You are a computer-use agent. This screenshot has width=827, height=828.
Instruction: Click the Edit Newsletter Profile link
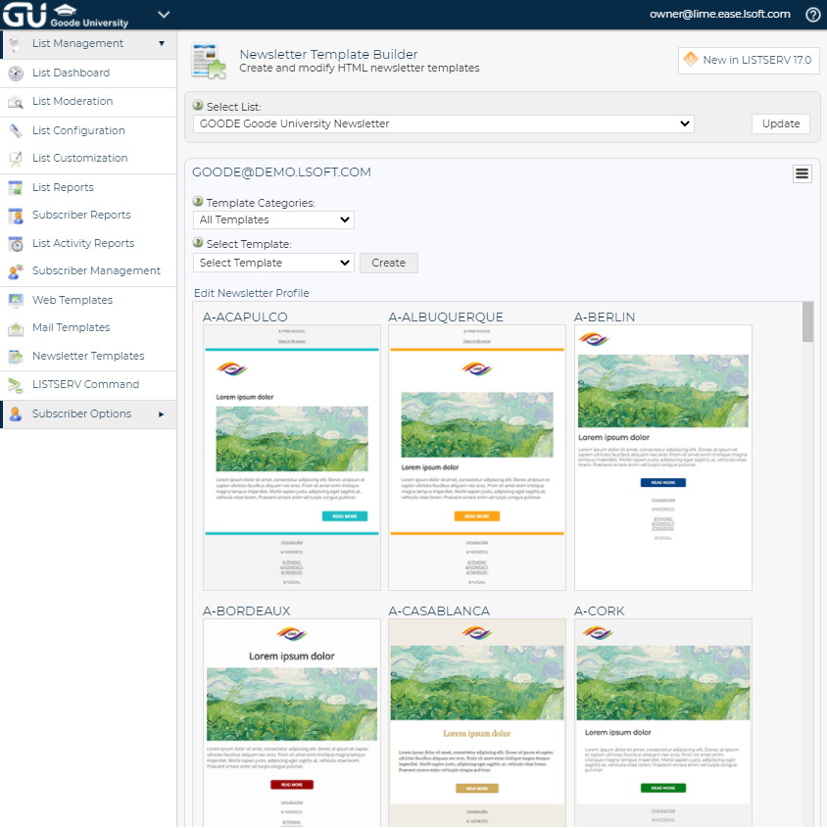252,293
